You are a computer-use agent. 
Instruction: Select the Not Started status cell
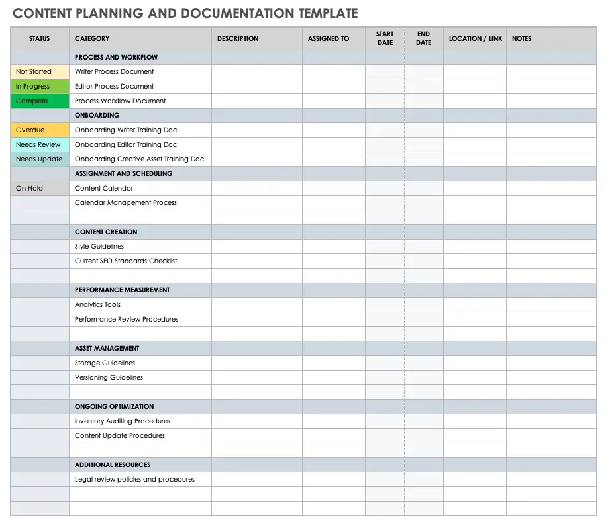40,72
